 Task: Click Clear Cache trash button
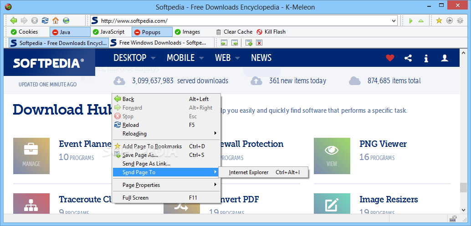(x=234, y=32)
